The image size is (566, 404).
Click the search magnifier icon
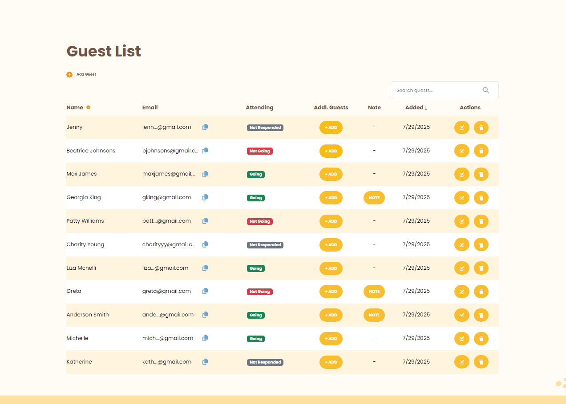click(485, 90)
